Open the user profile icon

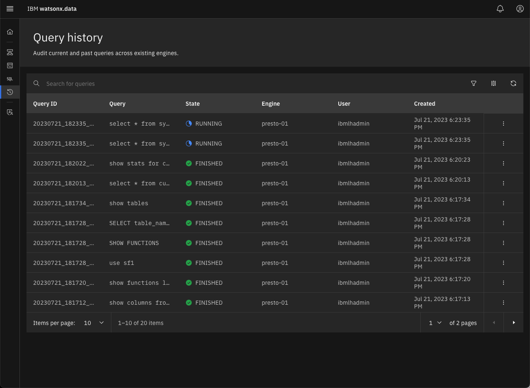[520, 9]
